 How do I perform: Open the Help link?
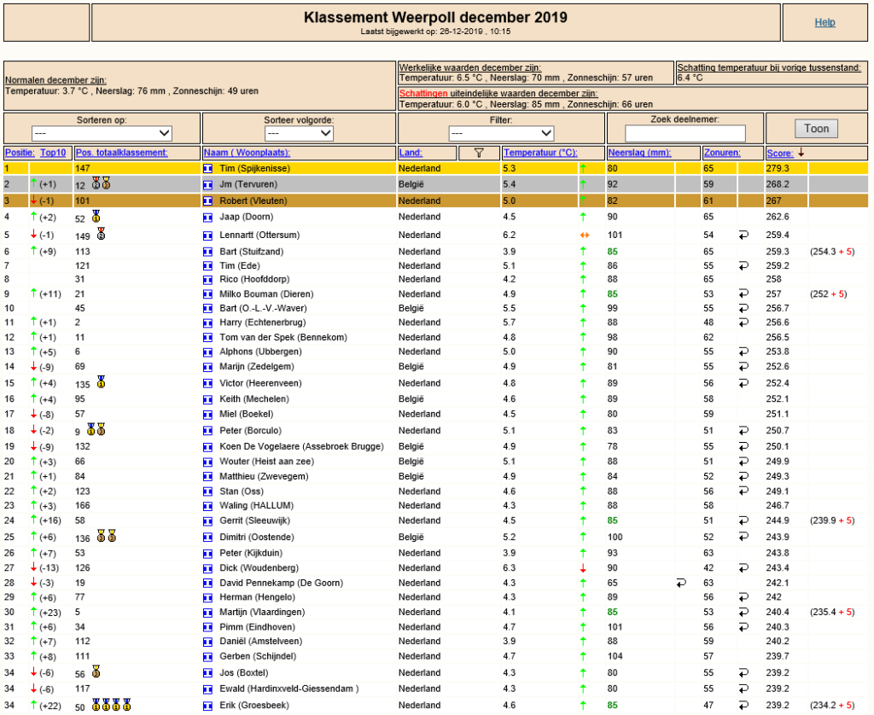coord(824,22)
